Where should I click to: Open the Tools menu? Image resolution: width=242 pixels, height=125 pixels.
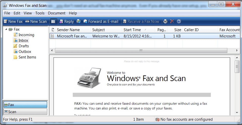[x=40, y=13]
